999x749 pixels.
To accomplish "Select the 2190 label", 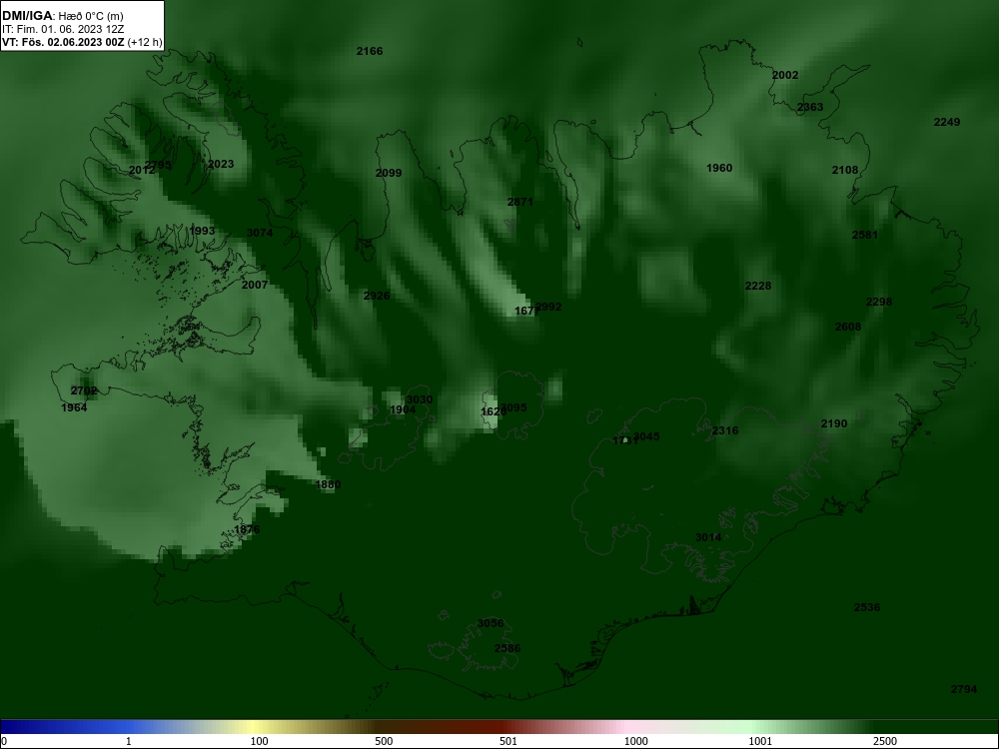I will click(x=834, y=423).
